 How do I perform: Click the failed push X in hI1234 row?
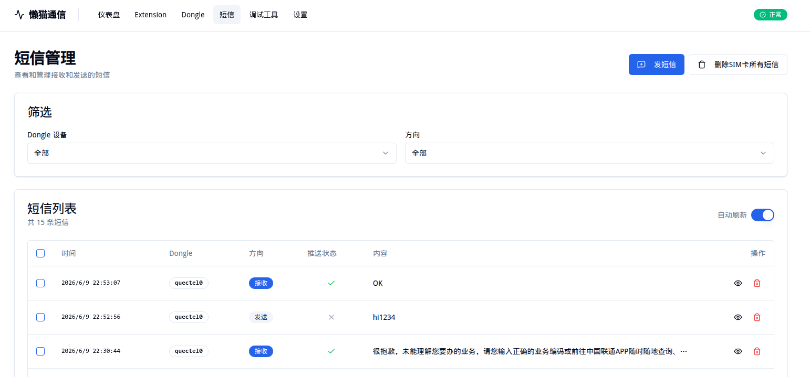tap(331, 317)
